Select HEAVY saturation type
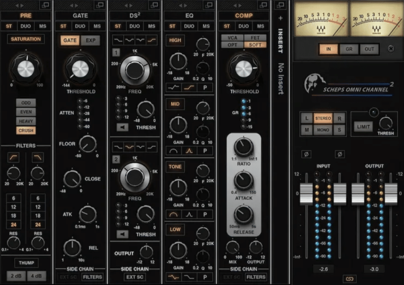This screenshot has width=404, height=285. pos(26,121)
